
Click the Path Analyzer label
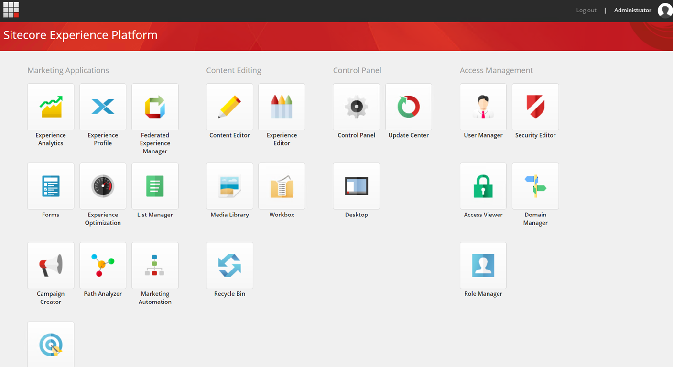103,294
